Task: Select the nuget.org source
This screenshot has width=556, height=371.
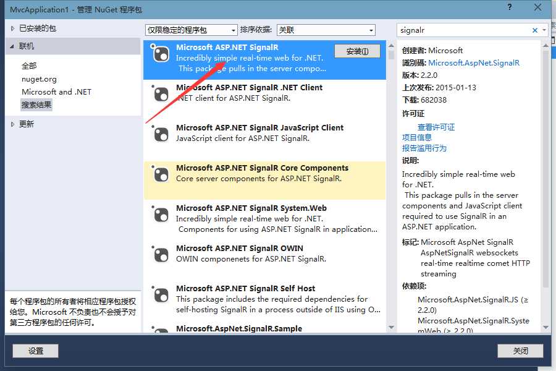Action: (x=39, y=79)
